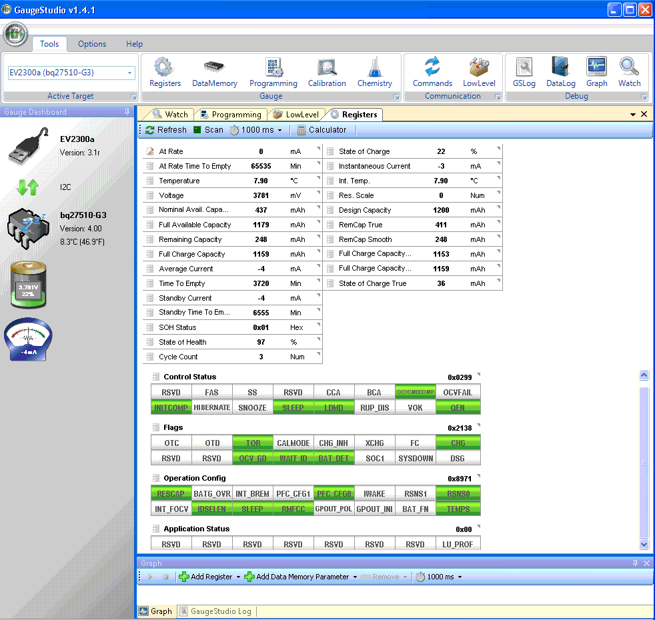Close the Registers document tab area

644,114
